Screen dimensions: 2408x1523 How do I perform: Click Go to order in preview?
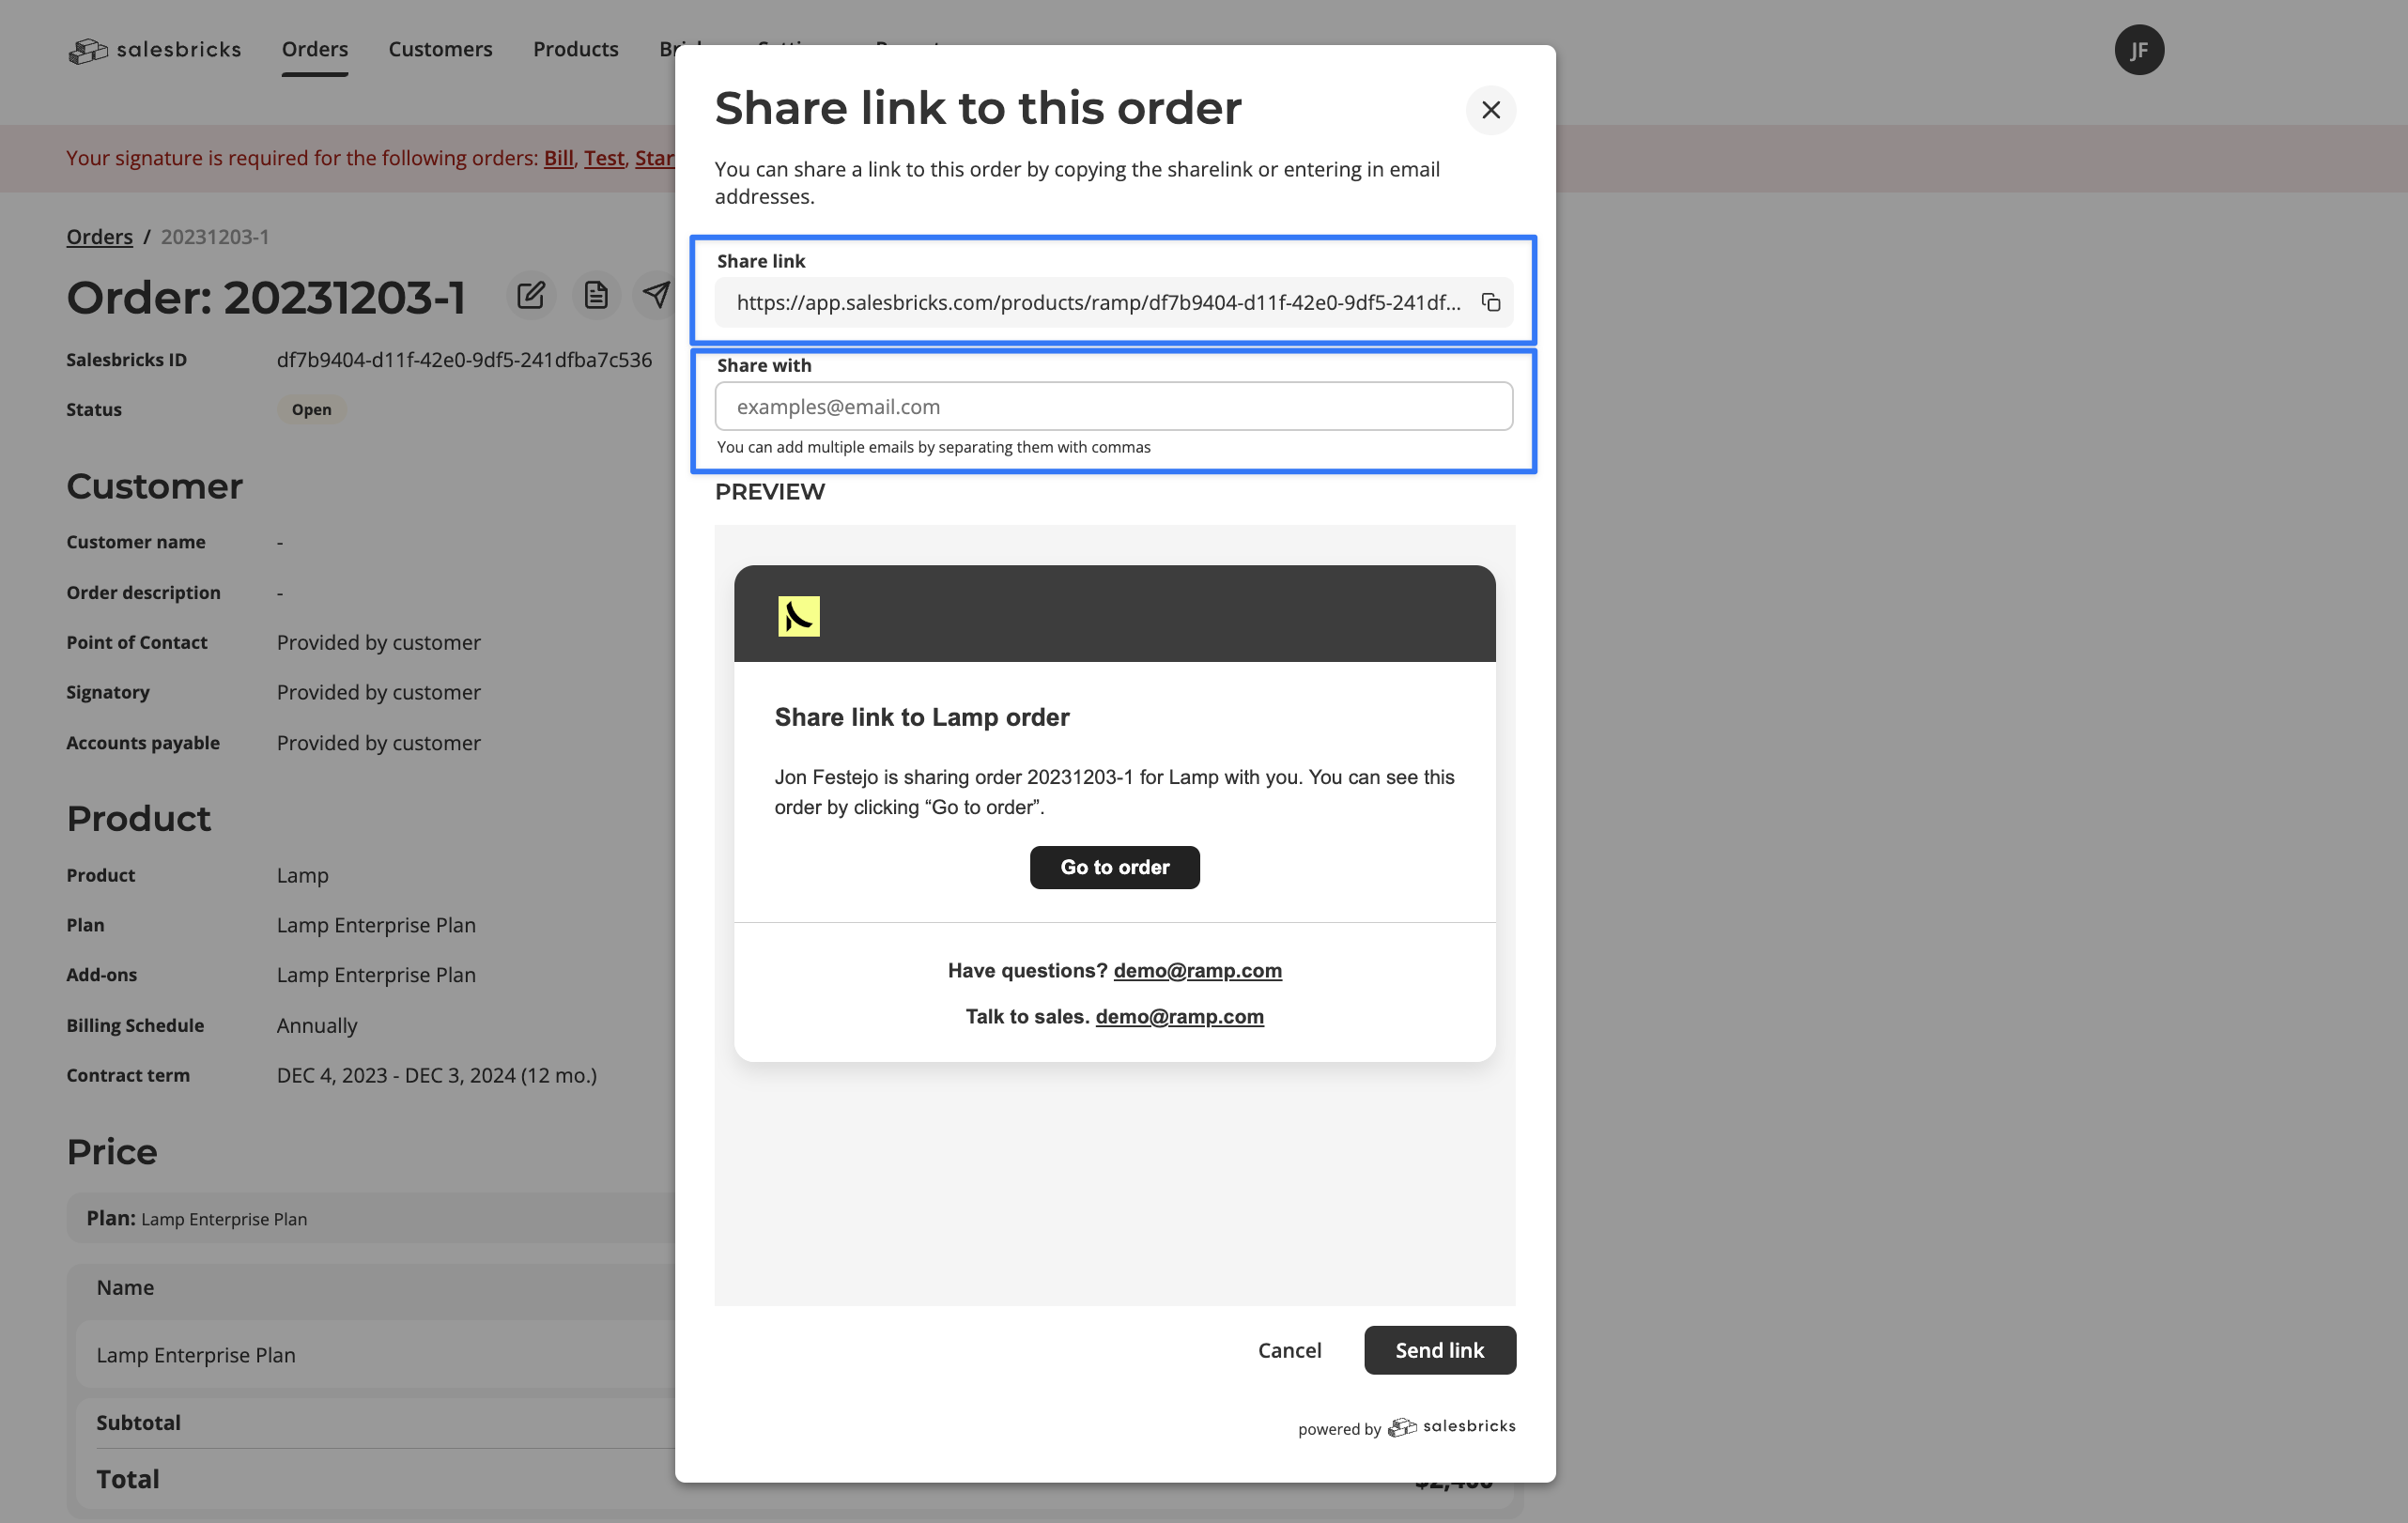(x=1114, y=867)
